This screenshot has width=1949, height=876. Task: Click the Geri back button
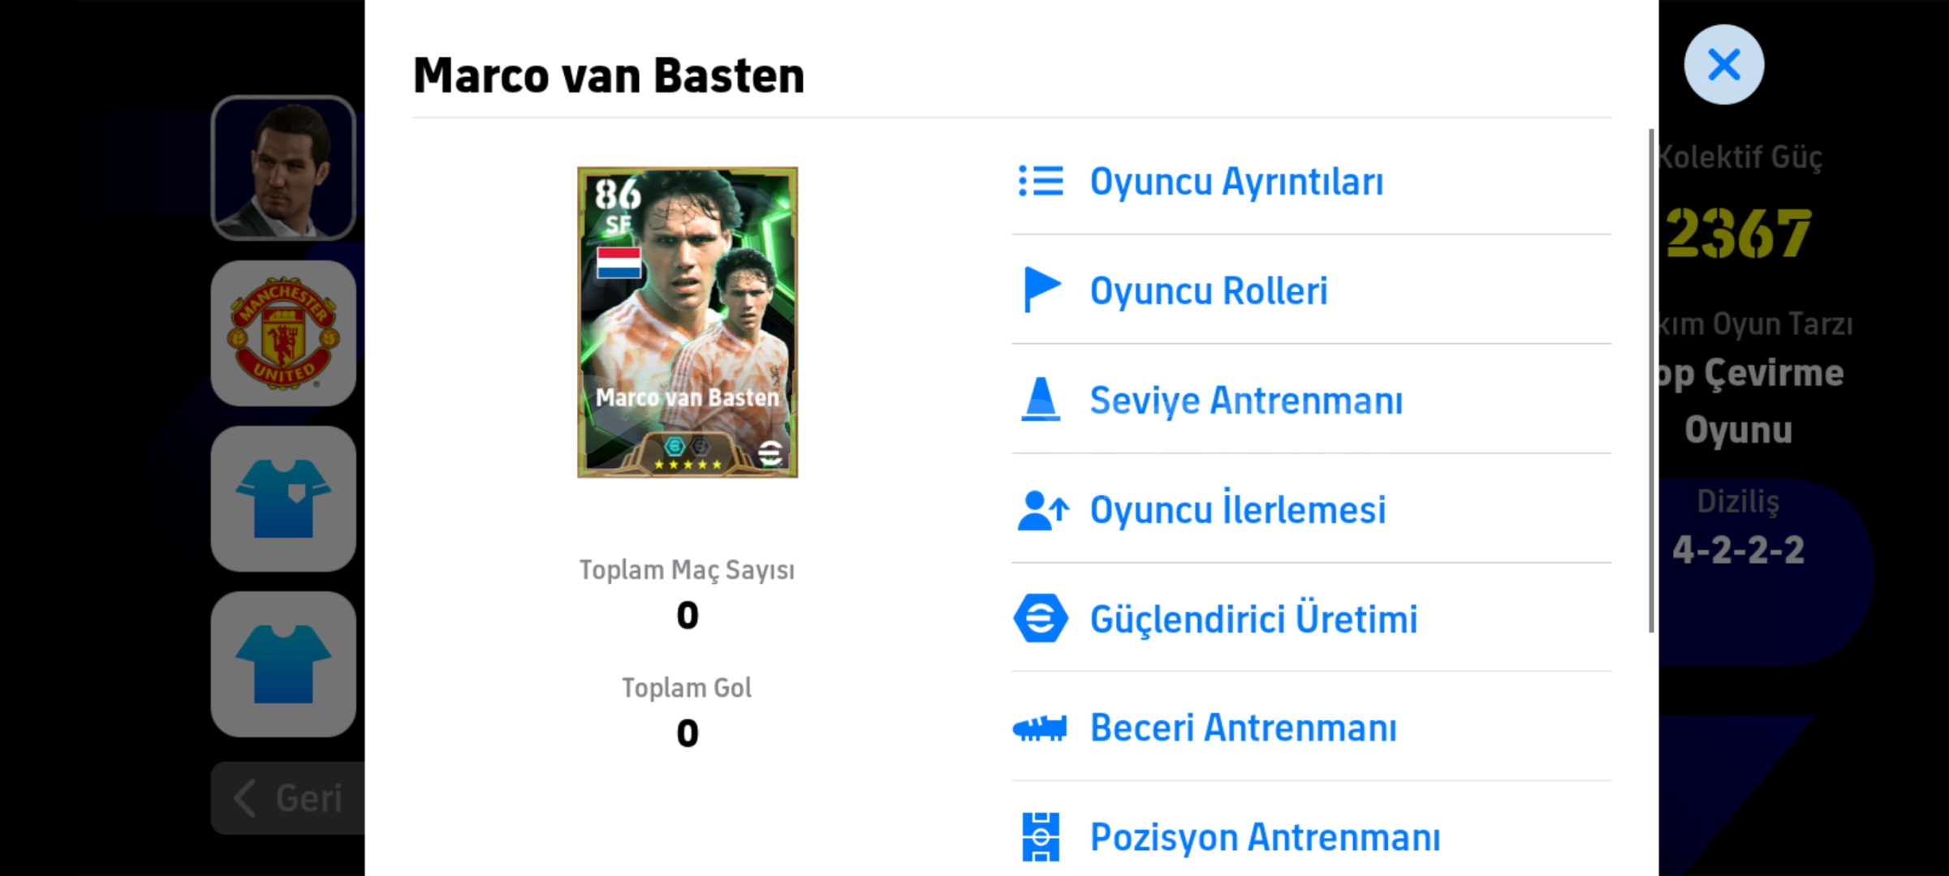click(x=288, y=798)
